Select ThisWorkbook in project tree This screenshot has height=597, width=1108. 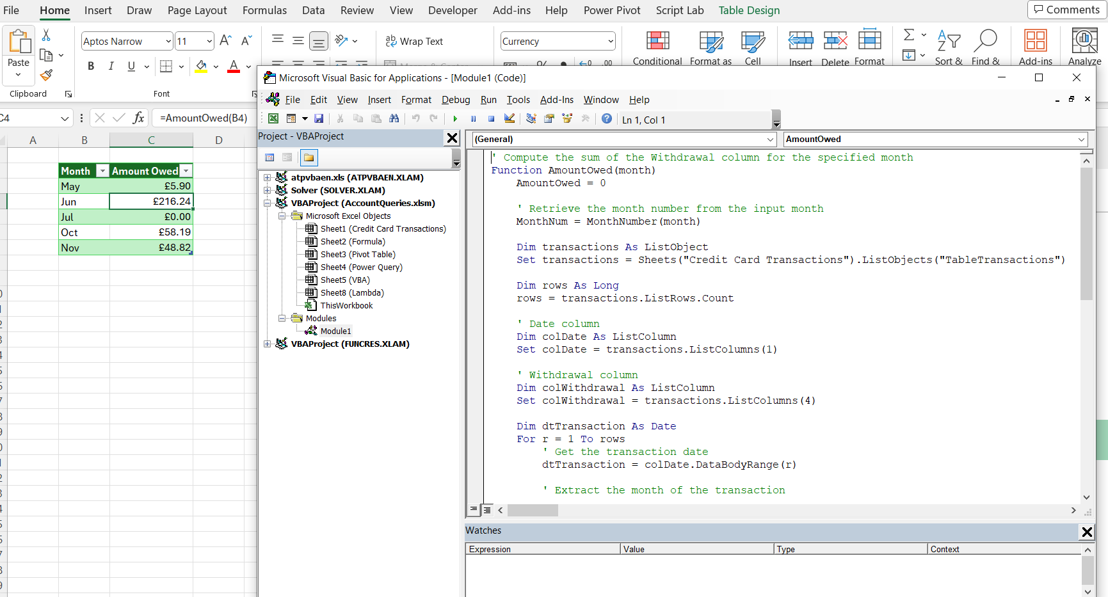coord(346,305)
